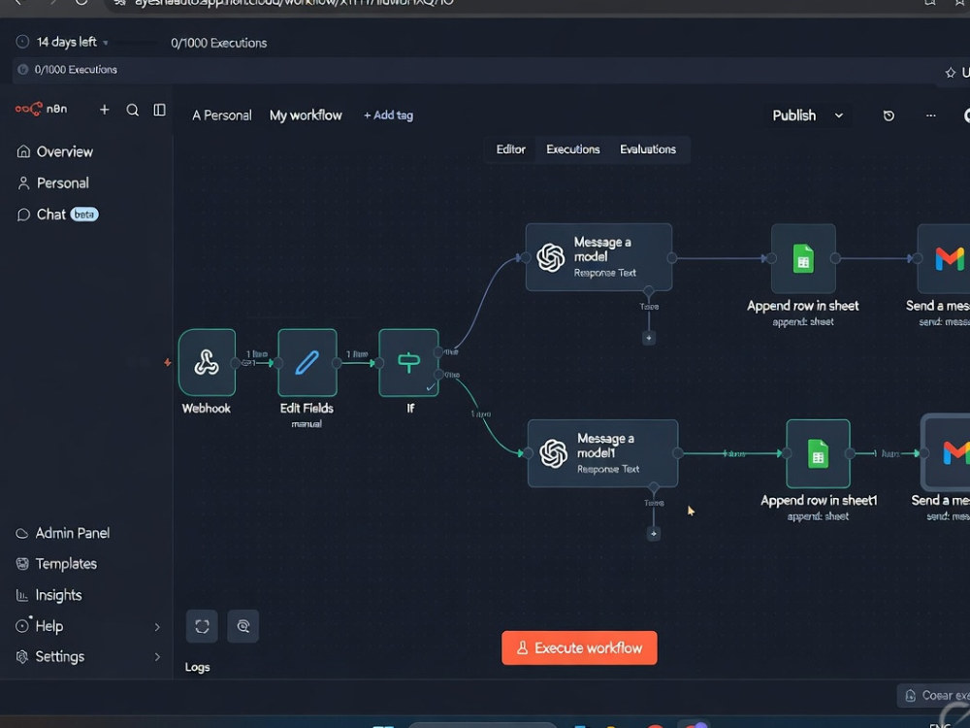Select the upper Gmail Send a message node
Viewport: 970px width, 728px height.
point(945,258)
